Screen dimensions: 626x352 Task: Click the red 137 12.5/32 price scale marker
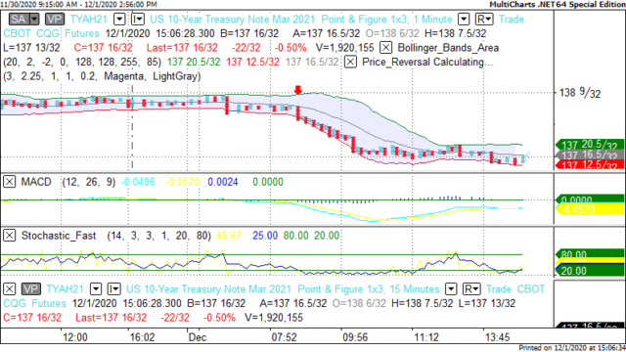pyautogui.click(x=589, y=164)
